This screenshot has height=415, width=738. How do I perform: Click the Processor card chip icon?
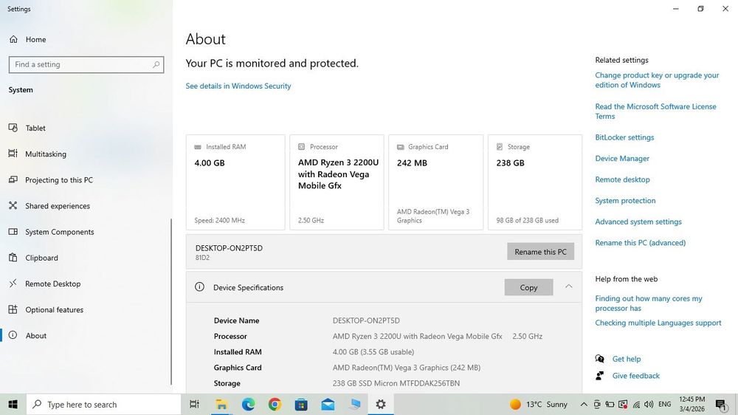[301, 147]
